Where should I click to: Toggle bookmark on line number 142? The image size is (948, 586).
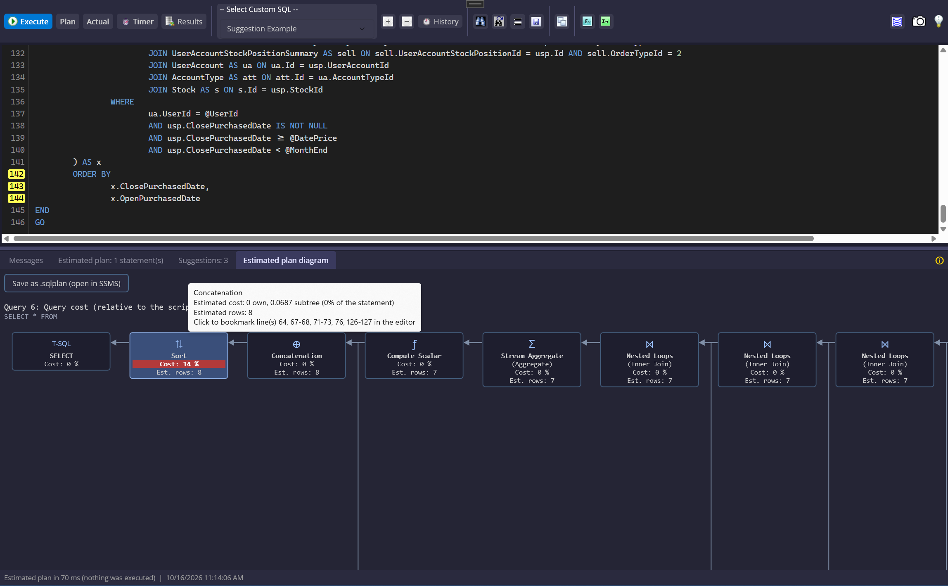(x=17, y=174)
